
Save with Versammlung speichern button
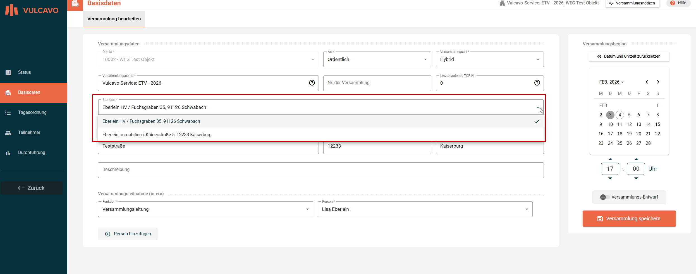pyautogui.click(x=629, y=219)
